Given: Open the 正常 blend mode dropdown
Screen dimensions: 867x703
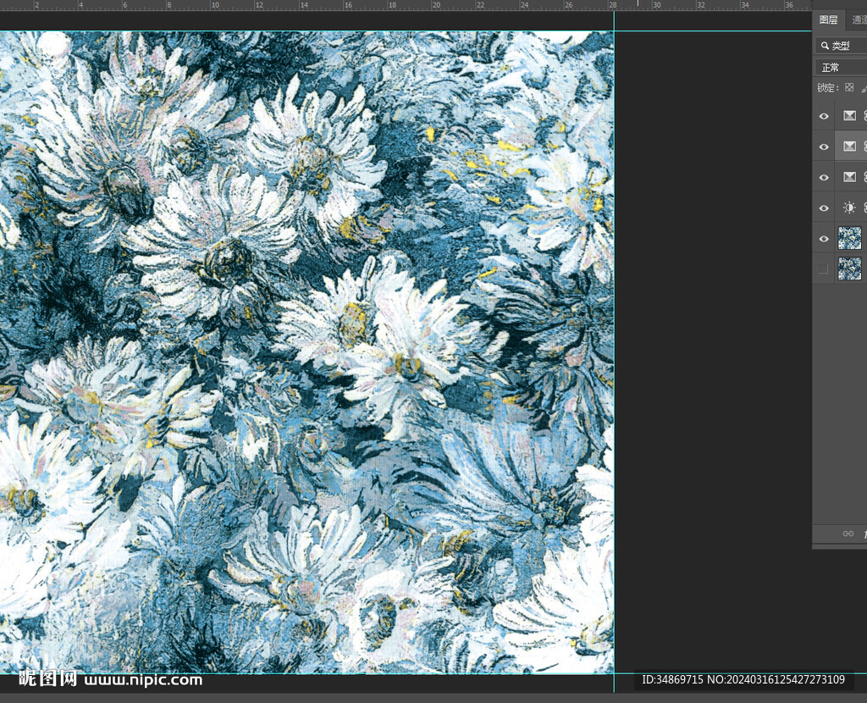Looking at the screenshot, I should pos(841,68).
